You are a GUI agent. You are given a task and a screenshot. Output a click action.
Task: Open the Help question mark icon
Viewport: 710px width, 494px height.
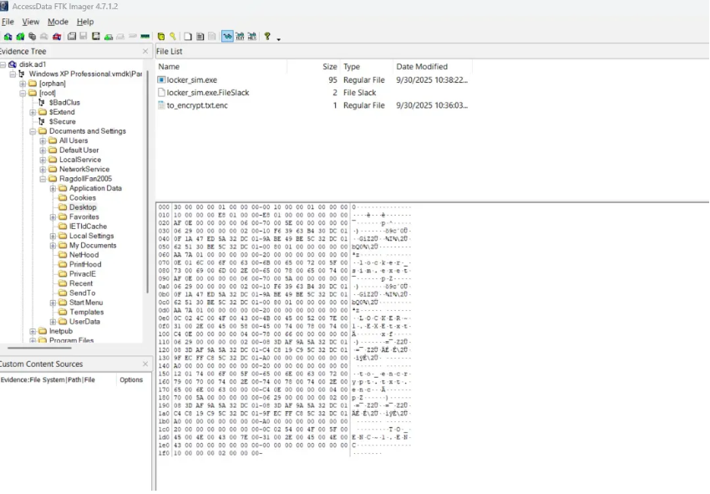pos(266,37)
